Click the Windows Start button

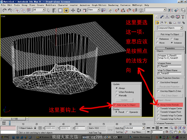point(5,137)
